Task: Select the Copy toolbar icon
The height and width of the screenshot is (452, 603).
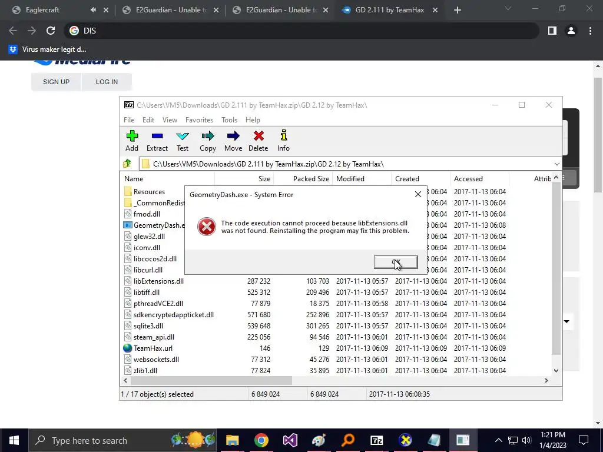Action: [208, 141]
